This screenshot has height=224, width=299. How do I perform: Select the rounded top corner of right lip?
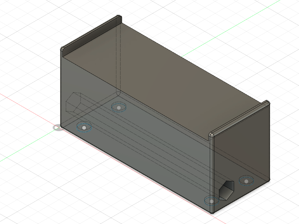pos(268,102)
